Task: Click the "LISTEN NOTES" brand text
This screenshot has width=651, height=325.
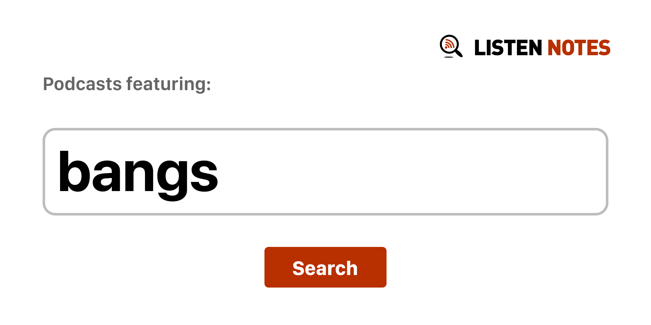Action: coord(542,48)
